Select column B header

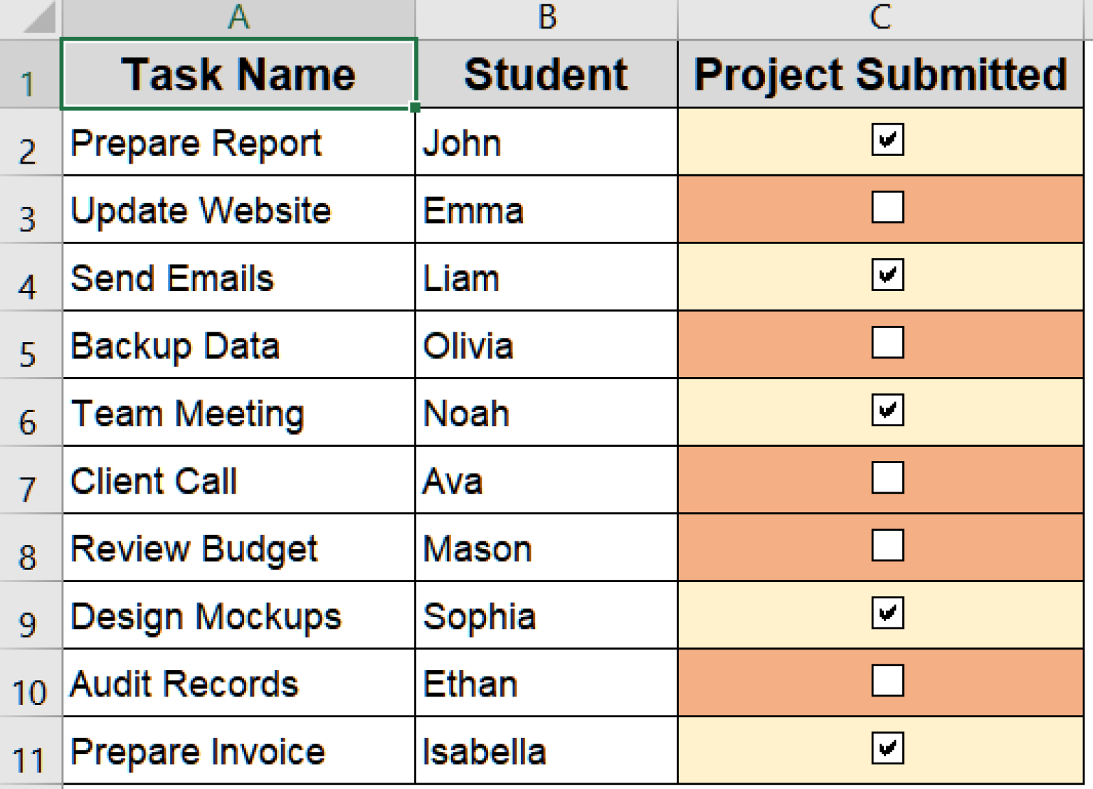point(546,17)
